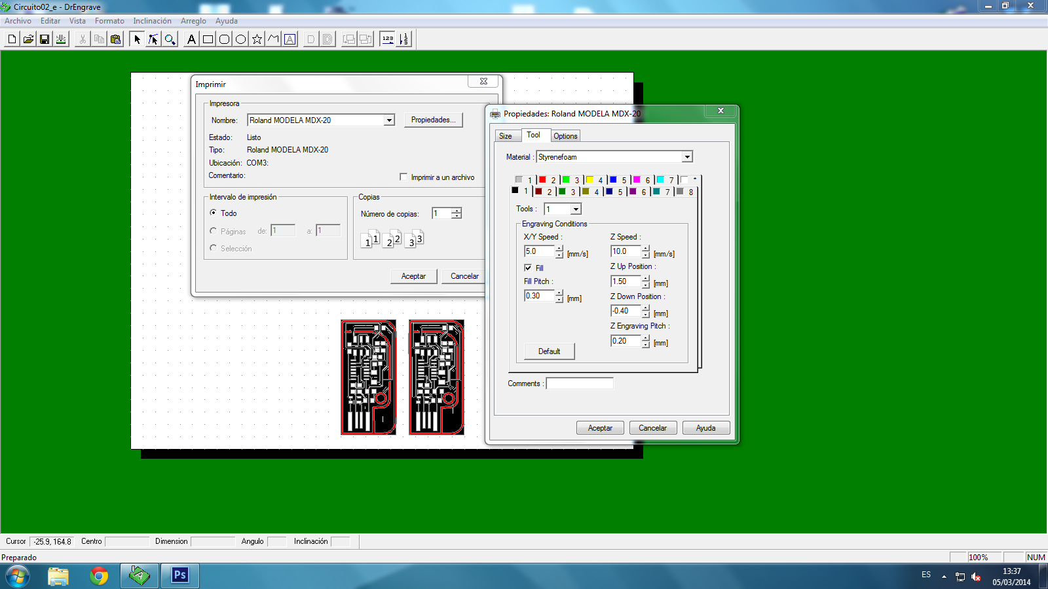Click the Default button

(550, 351)
